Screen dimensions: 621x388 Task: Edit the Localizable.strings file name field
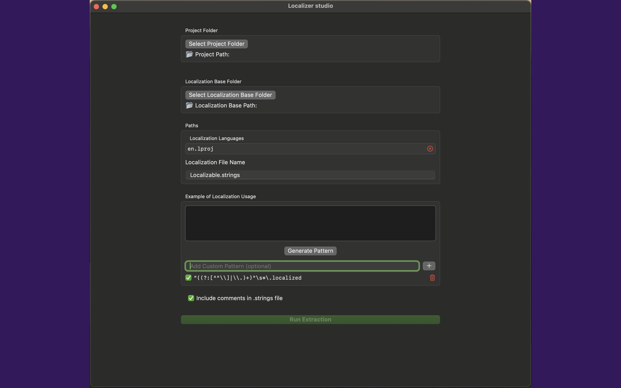310,175
